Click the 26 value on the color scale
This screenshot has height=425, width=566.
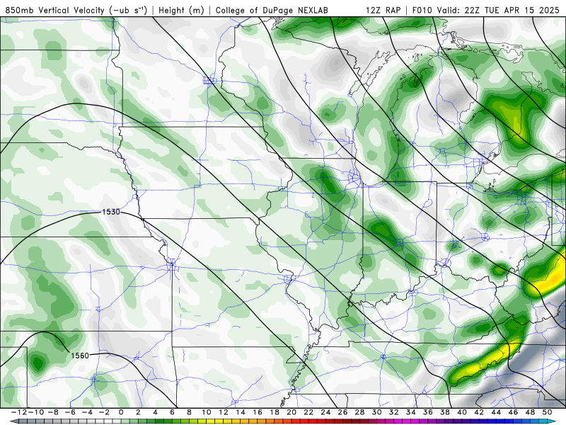tap(342, 412)
